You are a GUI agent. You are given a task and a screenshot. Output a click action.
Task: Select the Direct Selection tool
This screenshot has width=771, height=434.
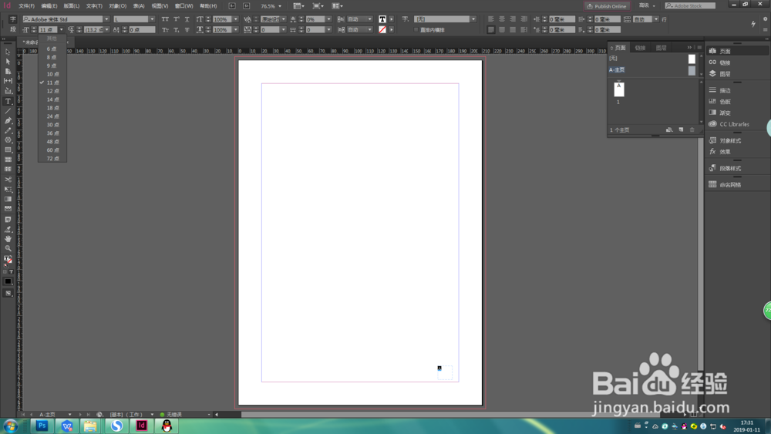pos(8,62)
